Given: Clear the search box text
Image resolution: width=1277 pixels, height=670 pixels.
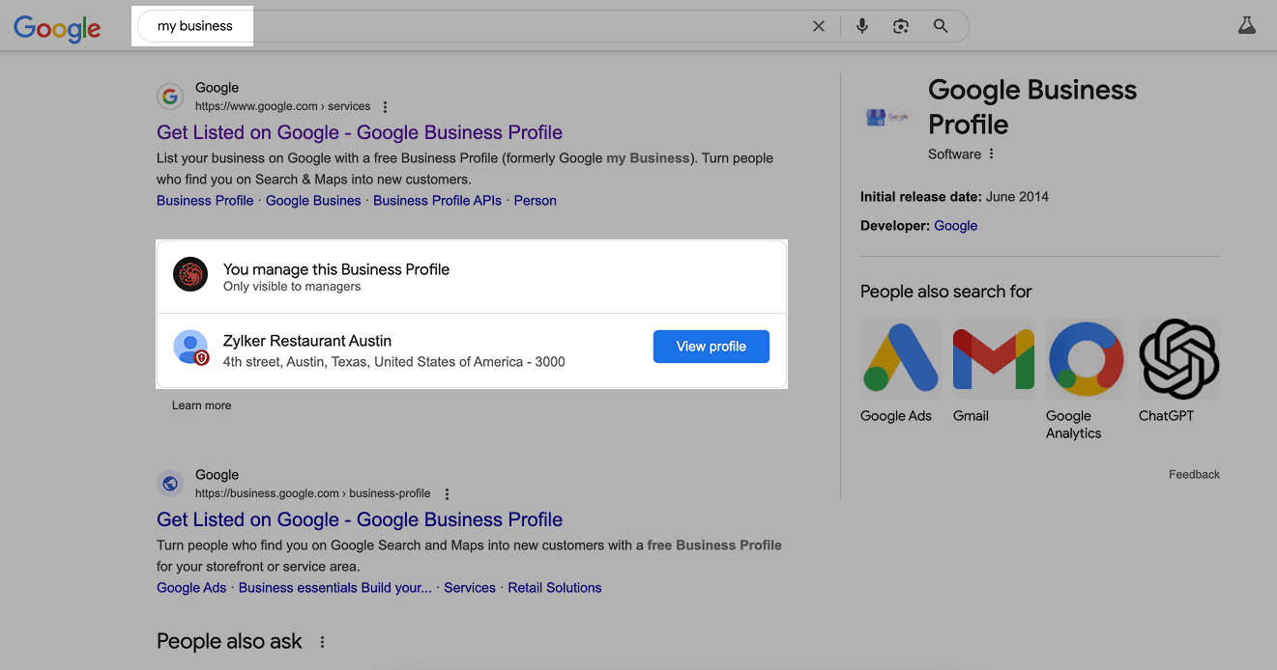Looking at the screenshot, I should [x=819, y=27].
